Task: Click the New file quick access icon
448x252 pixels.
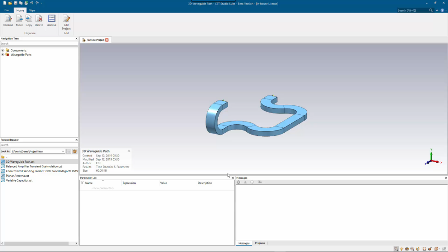Action: (4, 3)
